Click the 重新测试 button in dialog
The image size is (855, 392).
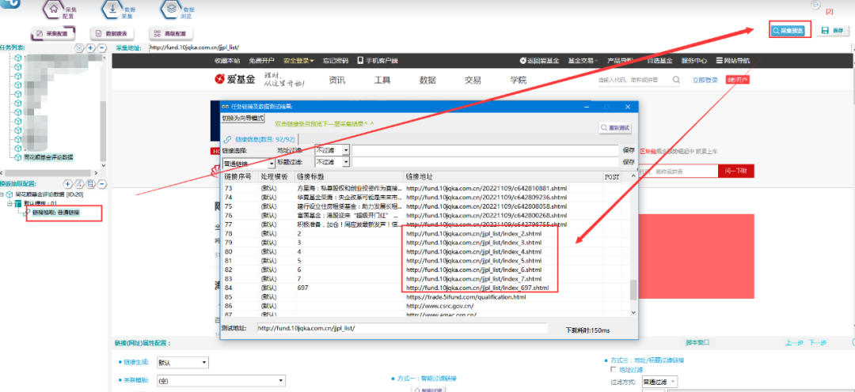615,128
